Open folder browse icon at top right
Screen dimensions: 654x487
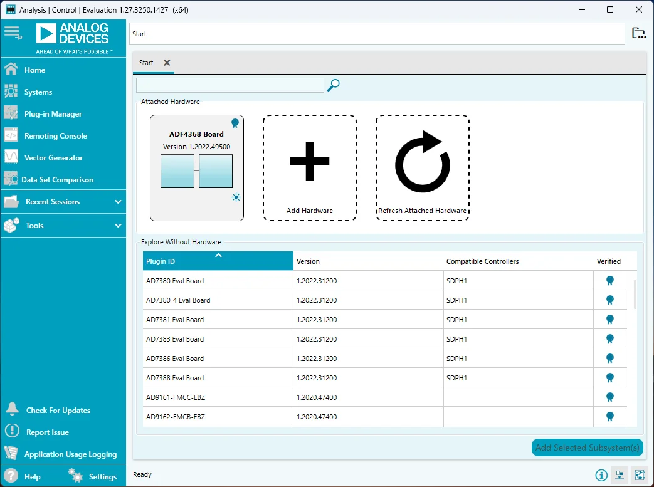(x=638, y=33)
